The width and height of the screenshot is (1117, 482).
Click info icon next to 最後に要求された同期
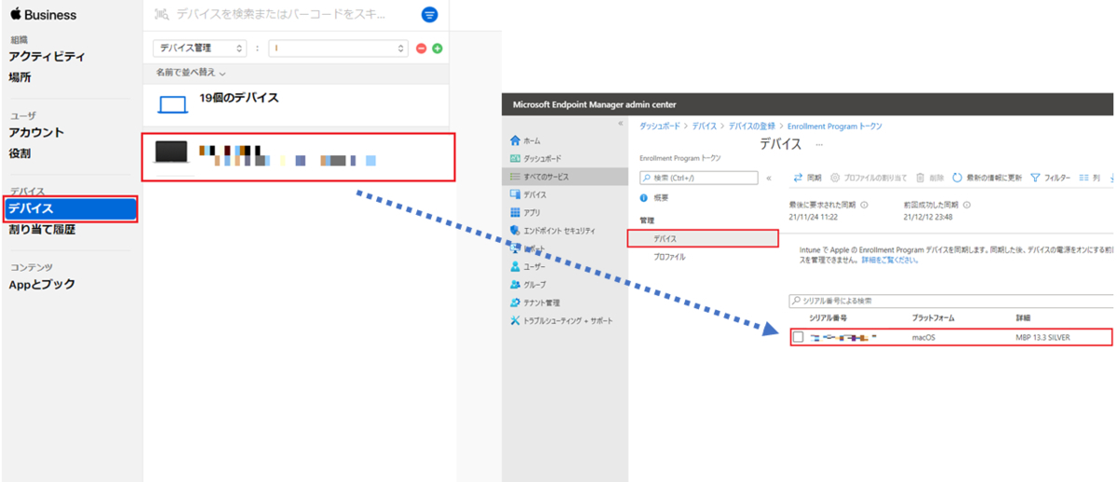864,205
